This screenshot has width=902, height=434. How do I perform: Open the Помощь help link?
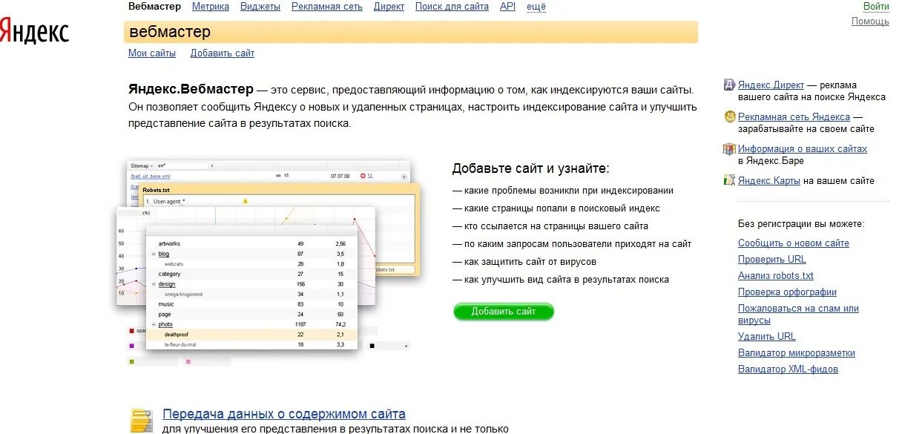click(x=870, y=21)
